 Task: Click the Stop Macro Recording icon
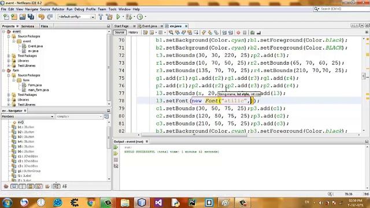245,32
